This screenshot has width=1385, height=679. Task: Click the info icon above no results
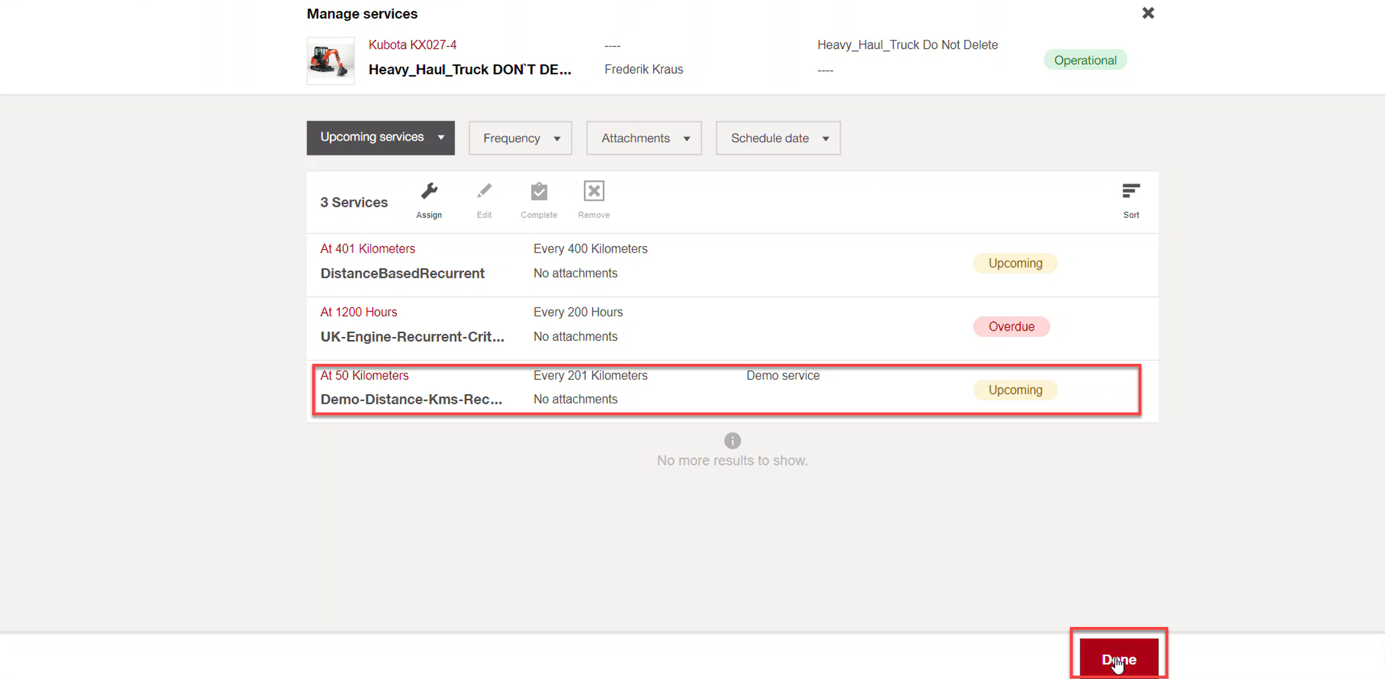click(732, 440)
